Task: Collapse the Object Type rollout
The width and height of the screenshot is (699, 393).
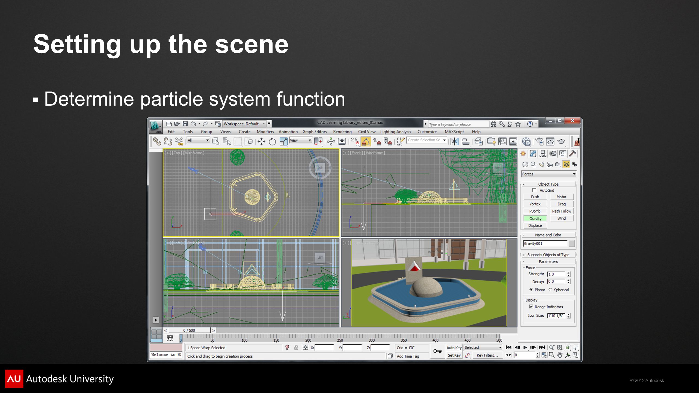Action: 548,184
